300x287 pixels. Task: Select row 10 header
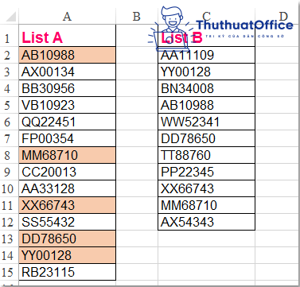(x=10, y=188)
